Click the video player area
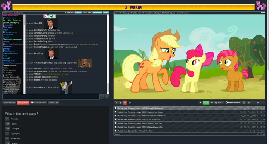269x144 pixels. coord(189,57)
